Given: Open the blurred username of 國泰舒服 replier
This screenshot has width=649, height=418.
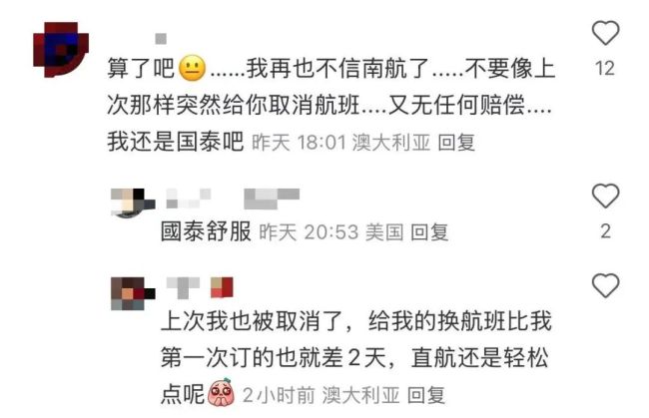Looking at the screenshot, I should [189, 199].
